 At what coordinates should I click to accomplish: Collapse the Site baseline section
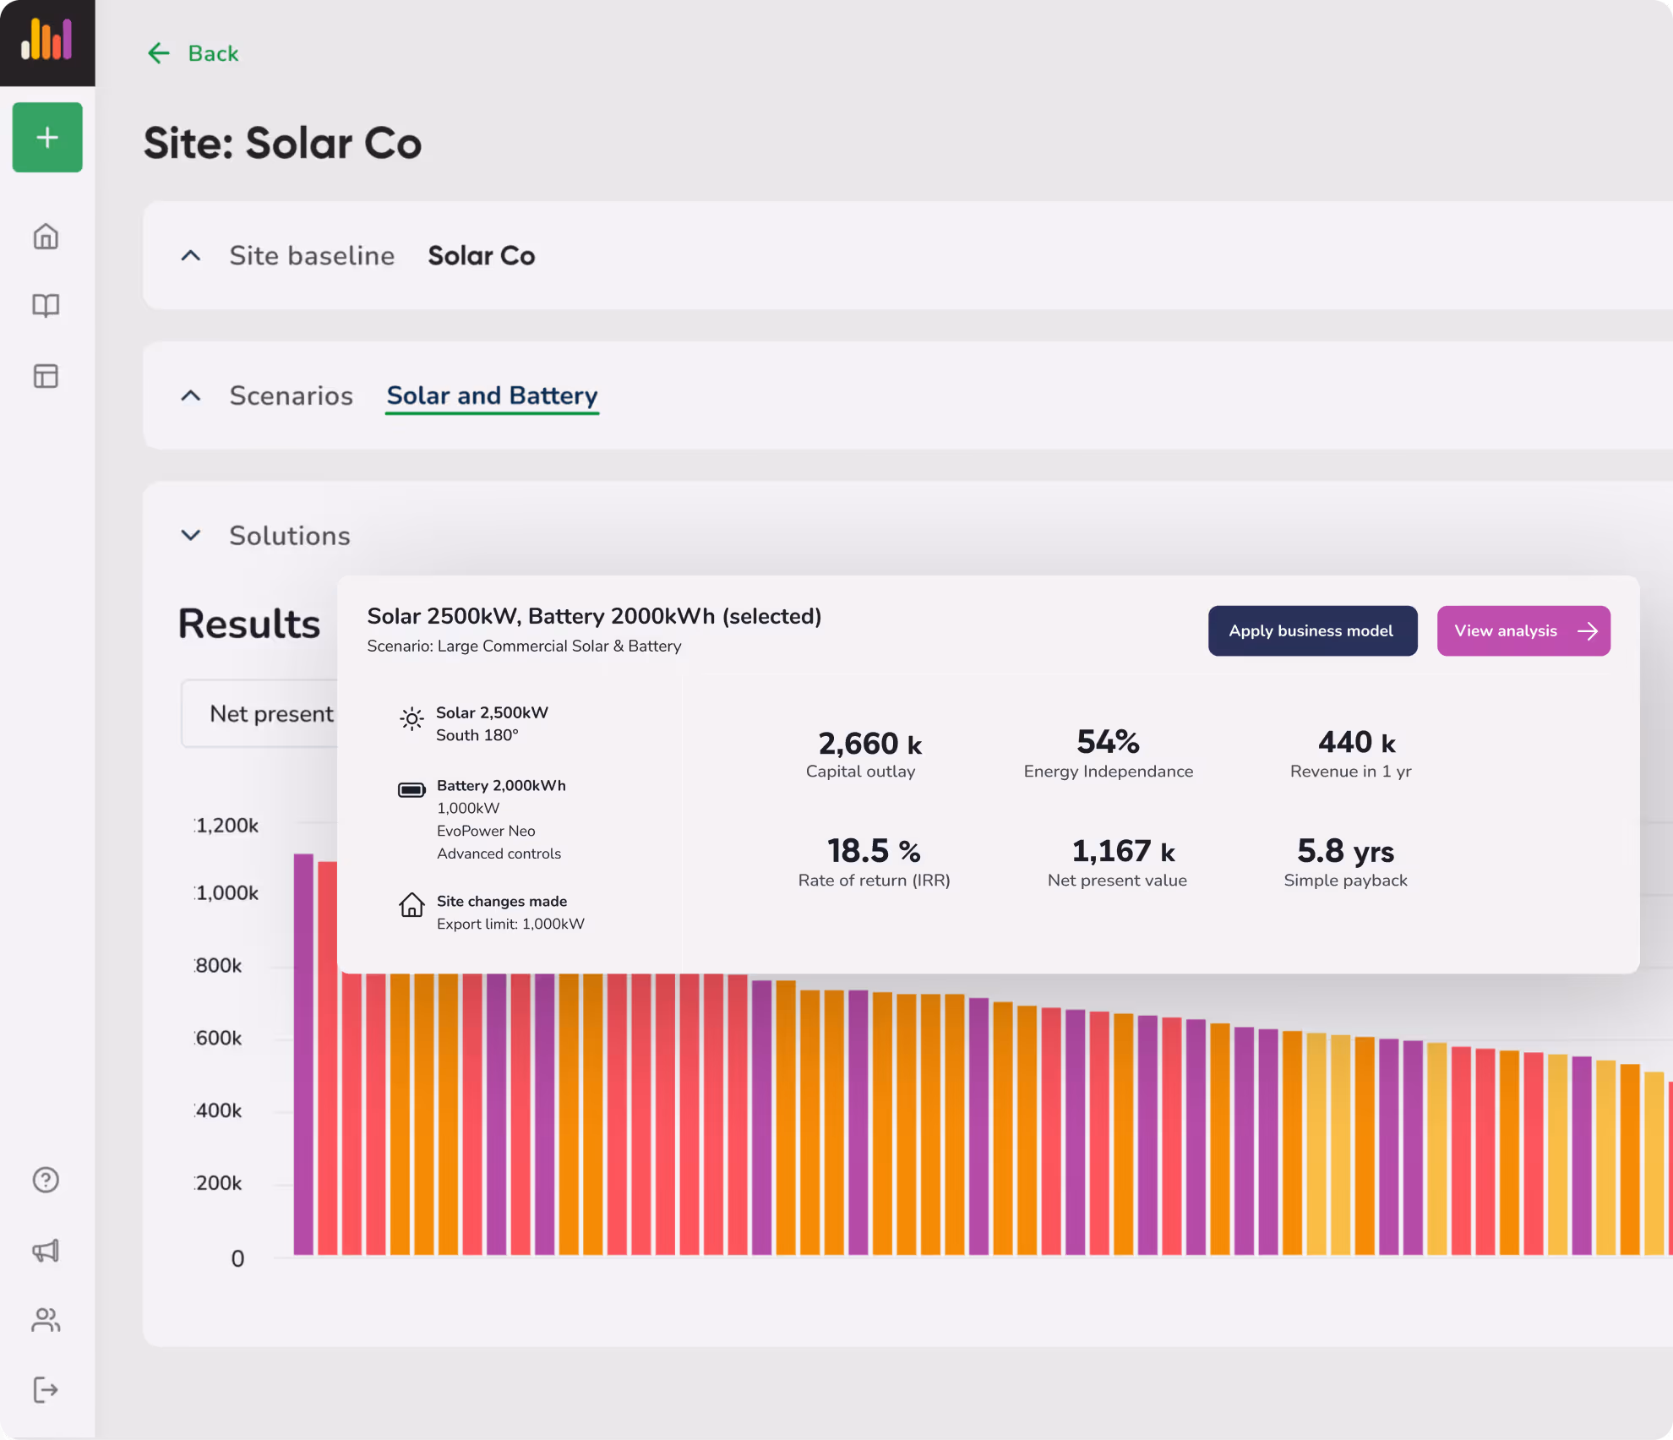pos(191,255)
